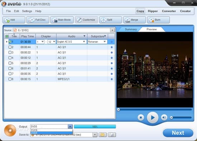Click the star icon for title 4
197x141 pixels.
111,58
